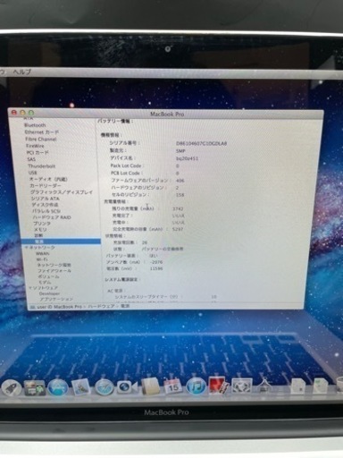This screenshot has height=458, width=343.
Task: Select Thunderbolt in the sidebar
Action: click(x=41, y=166)
